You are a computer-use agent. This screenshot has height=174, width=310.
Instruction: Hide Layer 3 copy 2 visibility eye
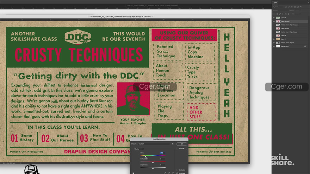point(274,21)
